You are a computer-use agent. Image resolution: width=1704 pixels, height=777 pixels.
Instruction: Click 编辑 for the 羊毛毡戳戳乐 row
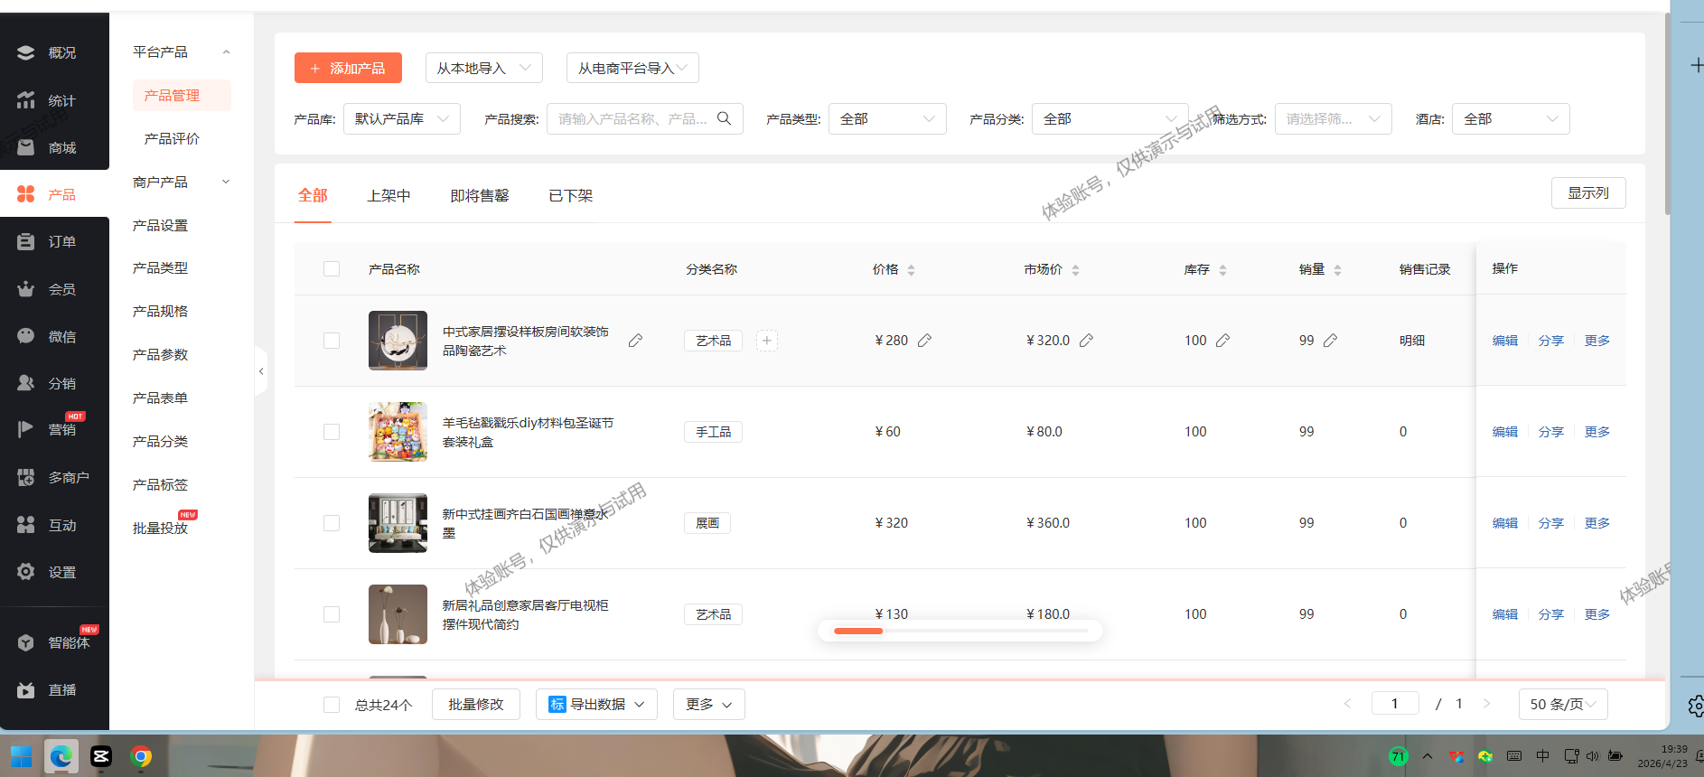1505,432
